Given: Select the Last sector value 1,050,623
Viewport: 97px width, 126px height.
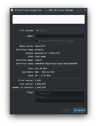Looking at the screenshot, I should coord(40,84).
